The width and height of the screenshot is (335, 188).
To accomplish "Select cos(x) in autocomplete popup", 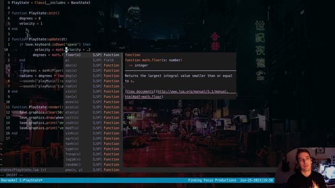I will pyautogui.click(x=93, y=70).
